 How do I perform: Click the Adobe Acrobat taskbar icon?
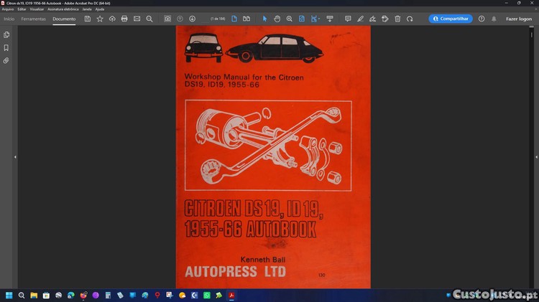231,295
